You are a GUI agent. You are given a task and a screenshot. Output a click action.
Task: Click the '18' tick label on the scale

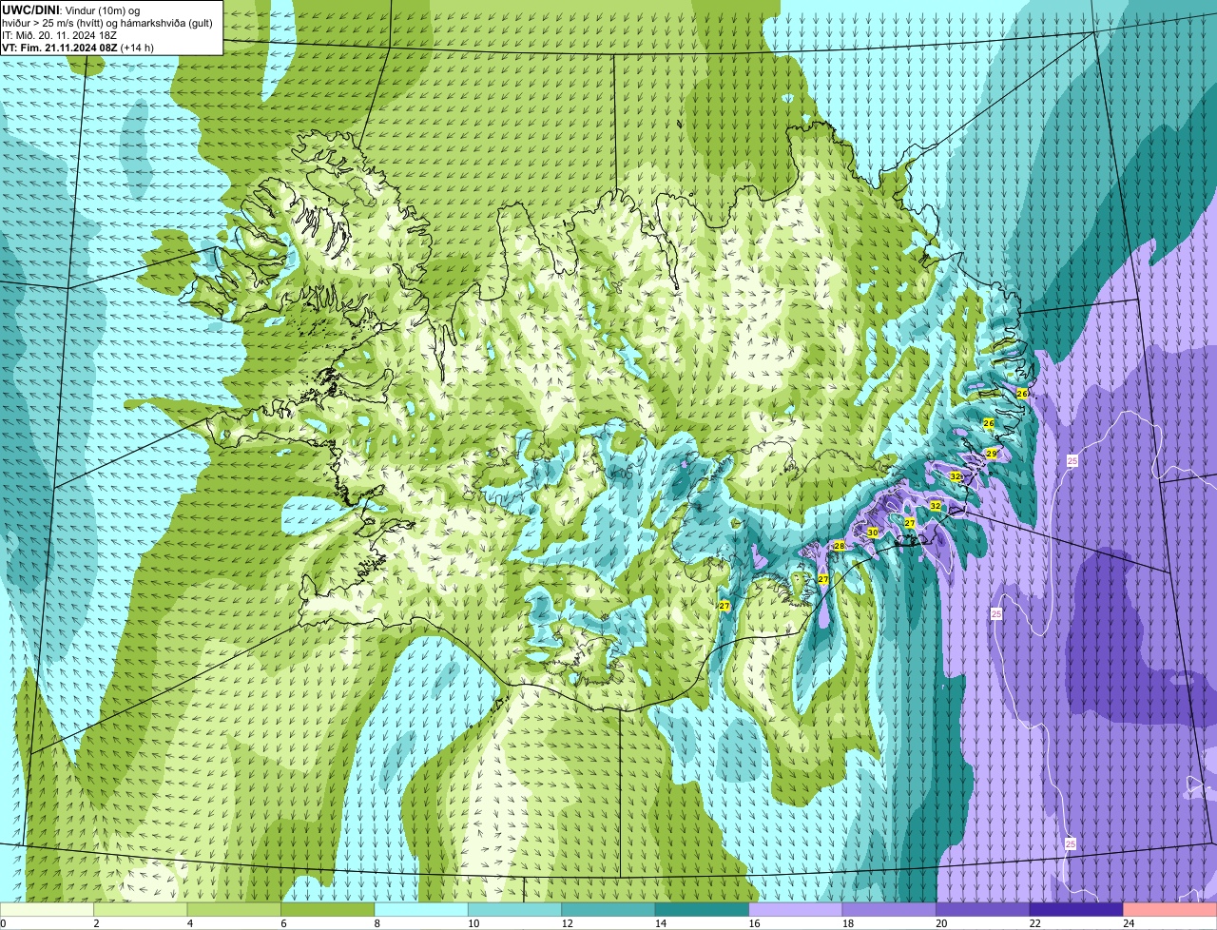[847, 923]
